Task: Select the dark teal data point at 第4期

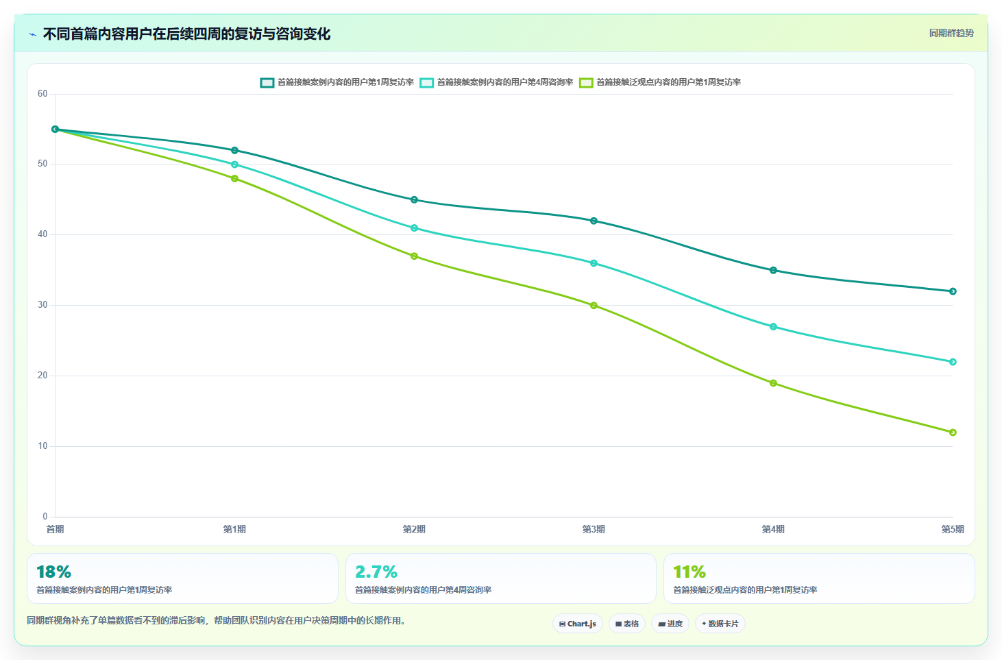Action: click(773, 270)
